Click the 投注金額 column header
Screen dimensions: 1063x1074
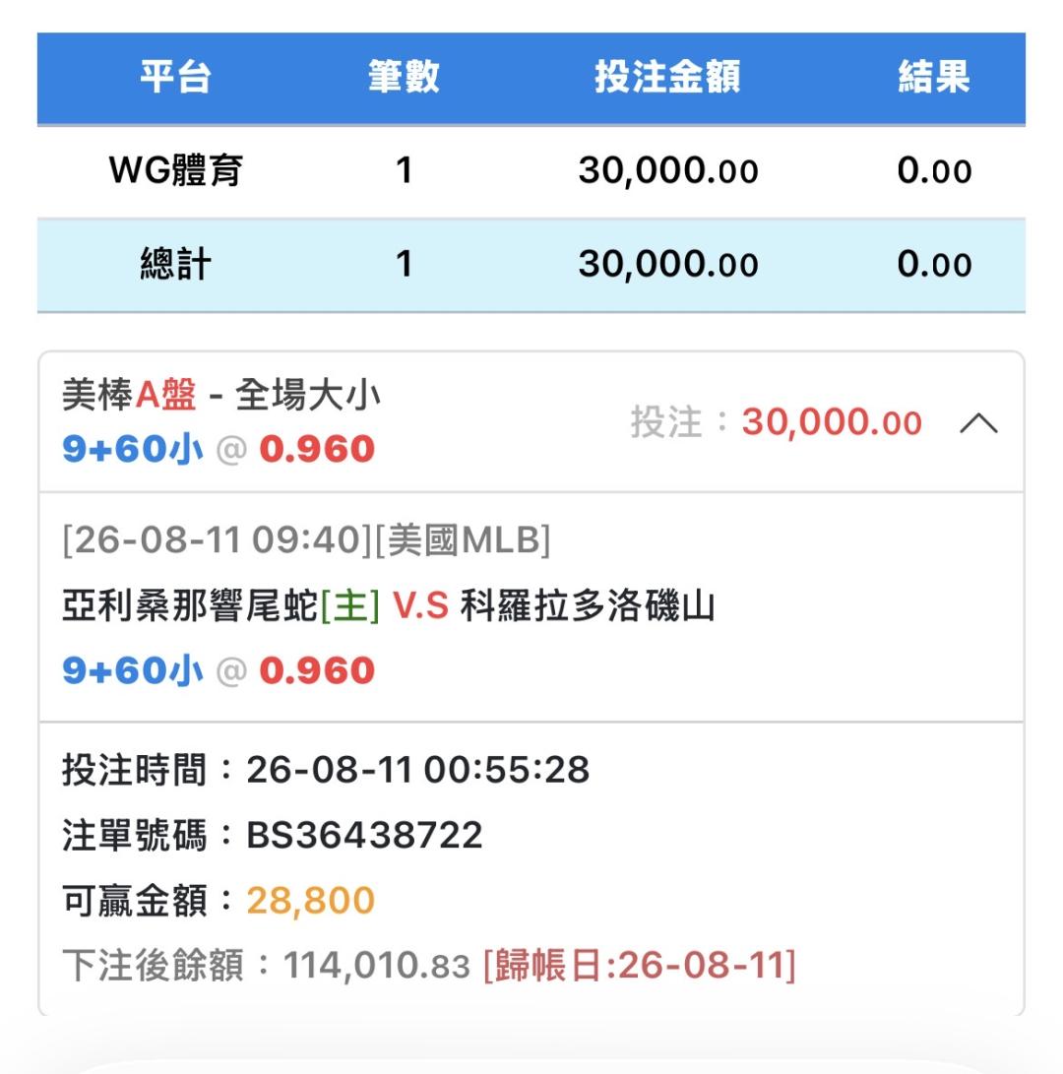(x=667, y=76)
